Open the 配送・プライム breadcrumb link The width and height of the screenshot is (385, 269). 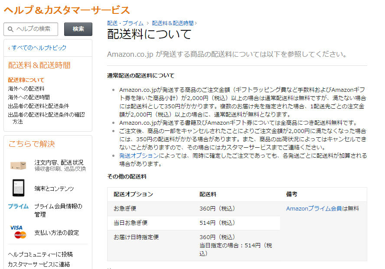point(125,23)
